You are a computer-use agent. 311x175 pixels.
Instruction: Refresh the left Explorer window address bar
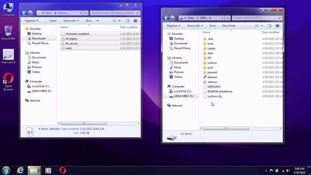tap(86, 13)
